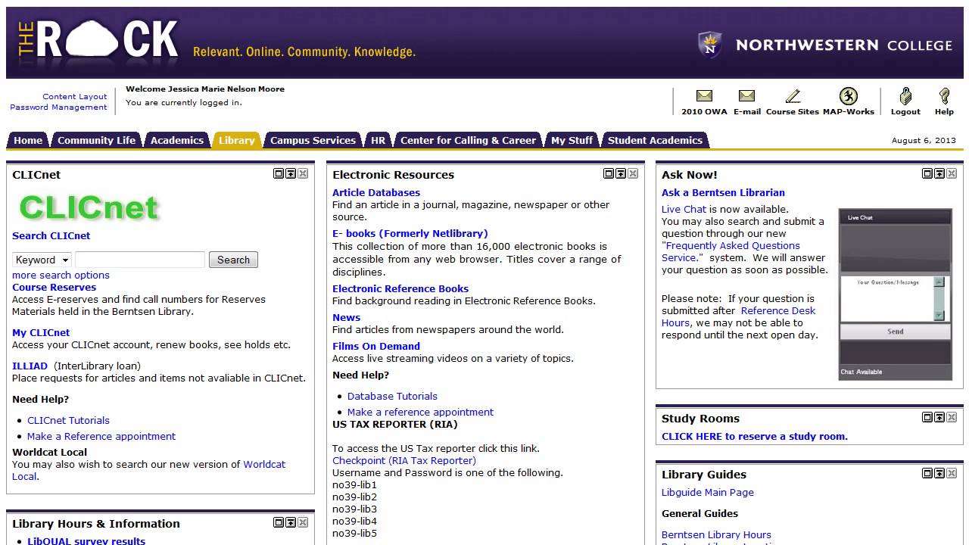The image size is (969, 545).
Task: Open the HR tab
Action: (378, 140)
